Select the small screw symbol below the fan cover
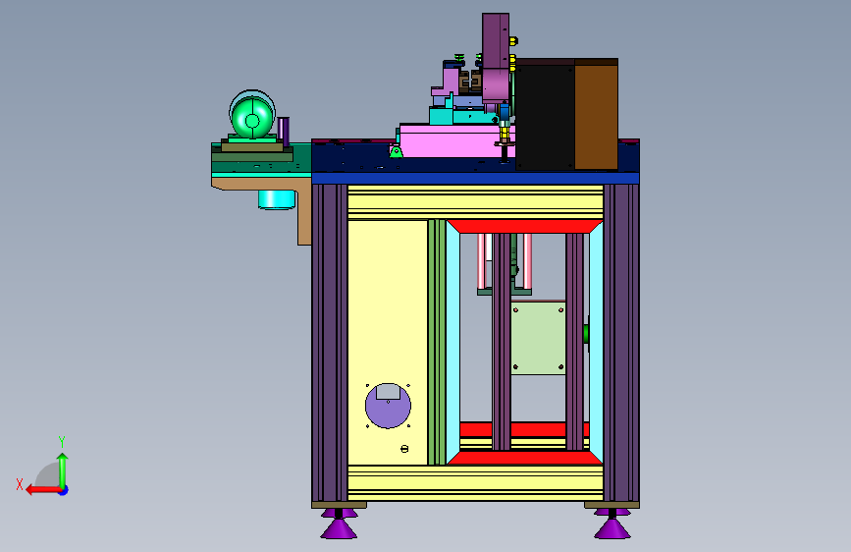This screenshot has height=552, width=851. [403, 449]
